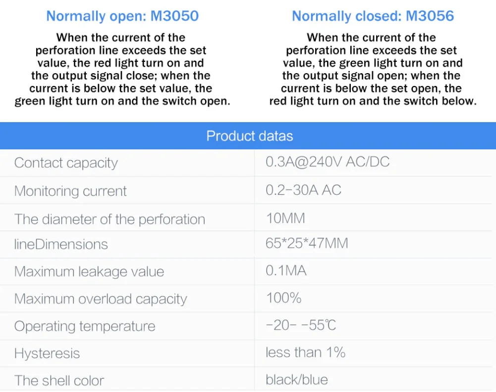Click the "Contact capacity" row label
Viewport: 496px width, 392px height.
(66, 163)
